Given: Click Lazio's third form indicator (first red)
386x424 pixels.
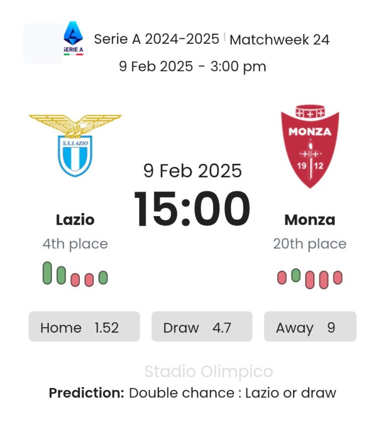Looking at the screenshot, I should pyautogui.click(x=75, y=279).
